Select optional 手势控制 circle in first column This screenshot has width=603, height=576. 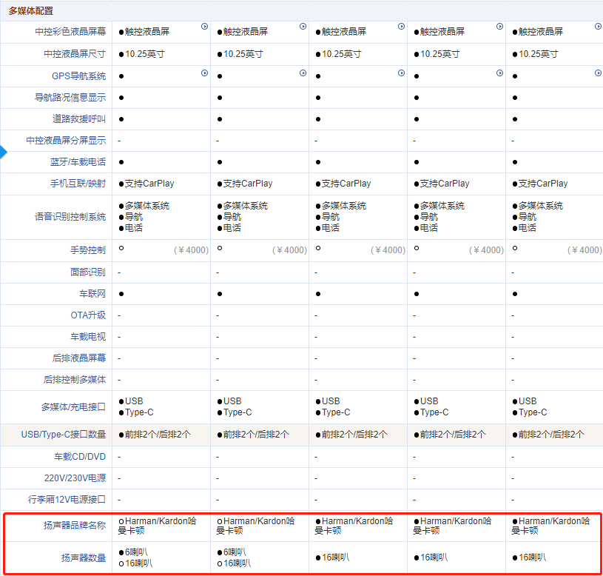[x=121, y=249]
